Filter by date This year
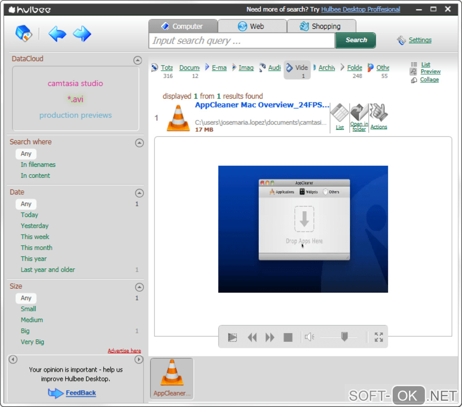The width and height of the screenshot is (462, 407). click(34, 259)
